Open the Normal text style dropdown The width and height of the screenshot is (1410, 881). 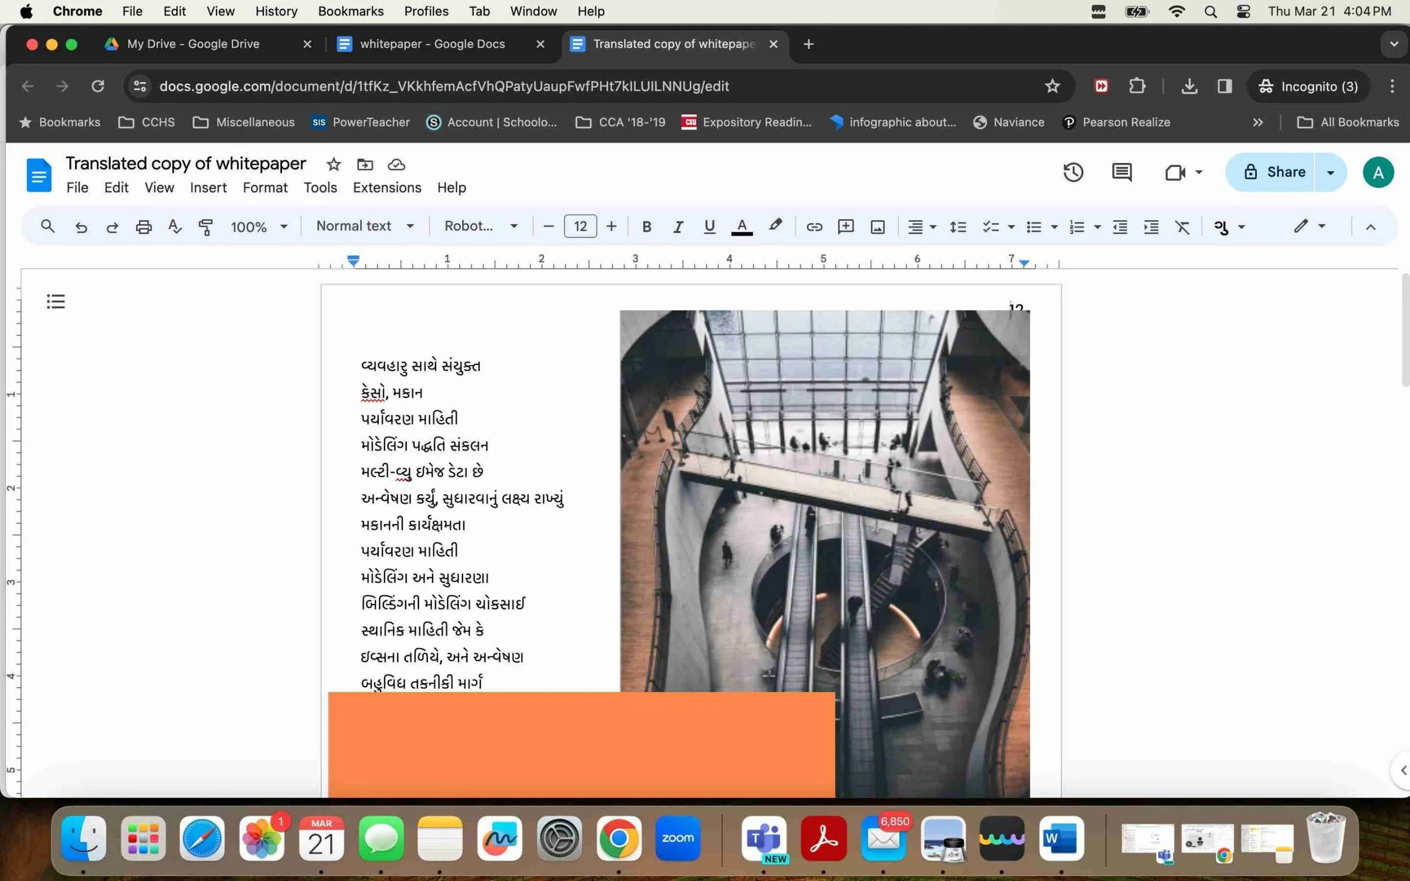pos(365,226)
